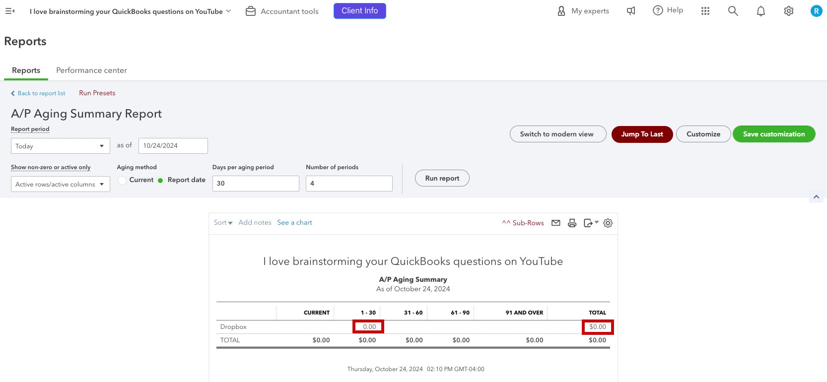Screen dimensions: 827x382
Task: Click Dropbox 1 - 30 amount 0.00
Action: pos(368,327)
